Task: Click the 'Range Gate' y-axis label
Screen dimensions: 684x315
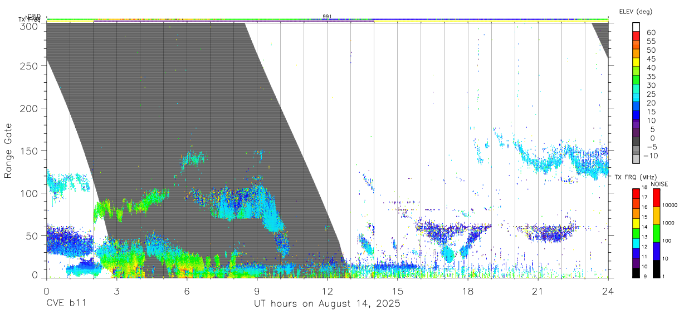Action: coord(8,151)
